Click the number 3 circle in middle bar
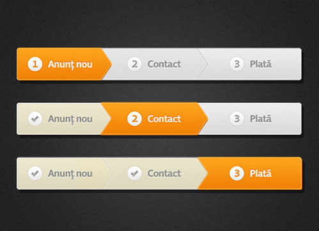This screenshot has height=231, width=319. click(237, 119)
